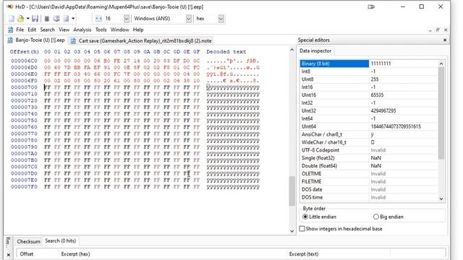Close the inner document window

[446, 30]
